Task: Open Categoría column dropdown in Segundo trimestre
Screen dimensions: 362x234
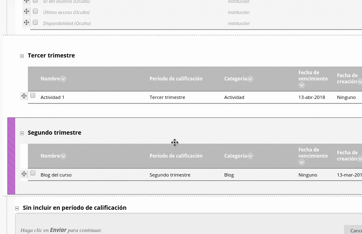Action: (250, 156)
